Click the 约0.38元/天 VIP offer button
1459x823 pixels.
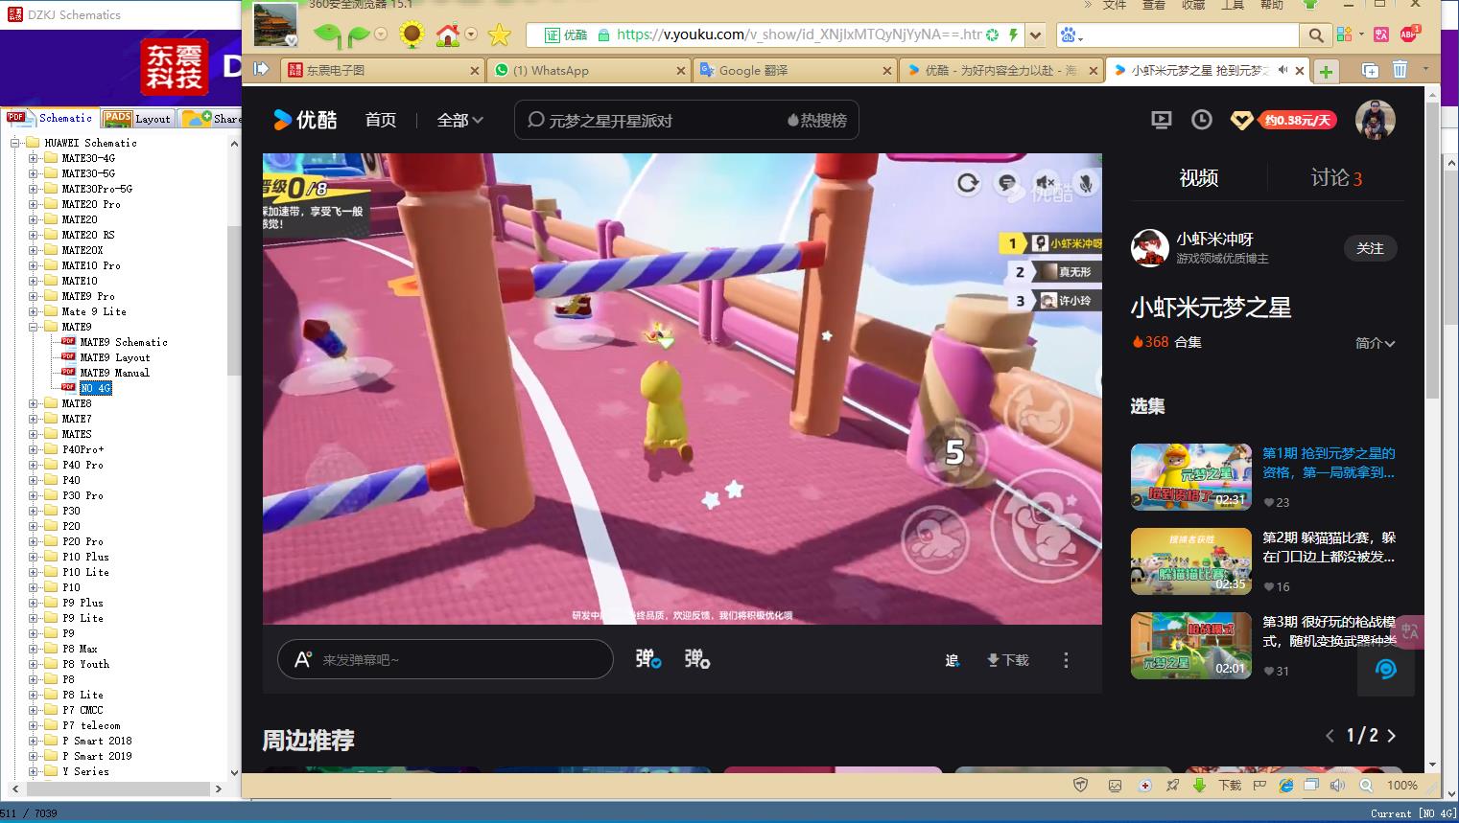[x=1298, y=121]
